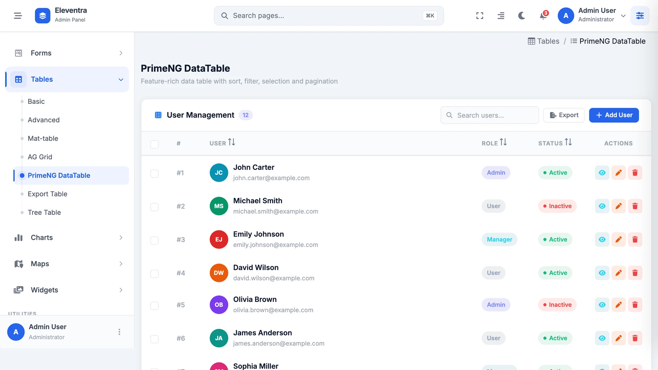This screenshot has height=370, width=658.
Task: View Emily Johnson details eye icon
Action: pos(602,239)
